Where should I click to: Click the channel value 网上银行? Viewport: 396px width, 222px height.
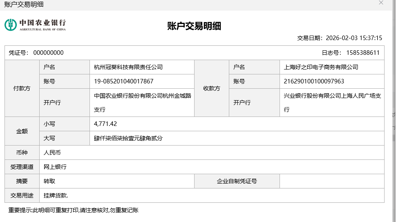(x=55, y=167)
